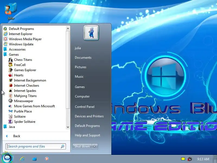Click the Start orb button
This screenshot has width=217, height=163.
[x=7, y=158]
